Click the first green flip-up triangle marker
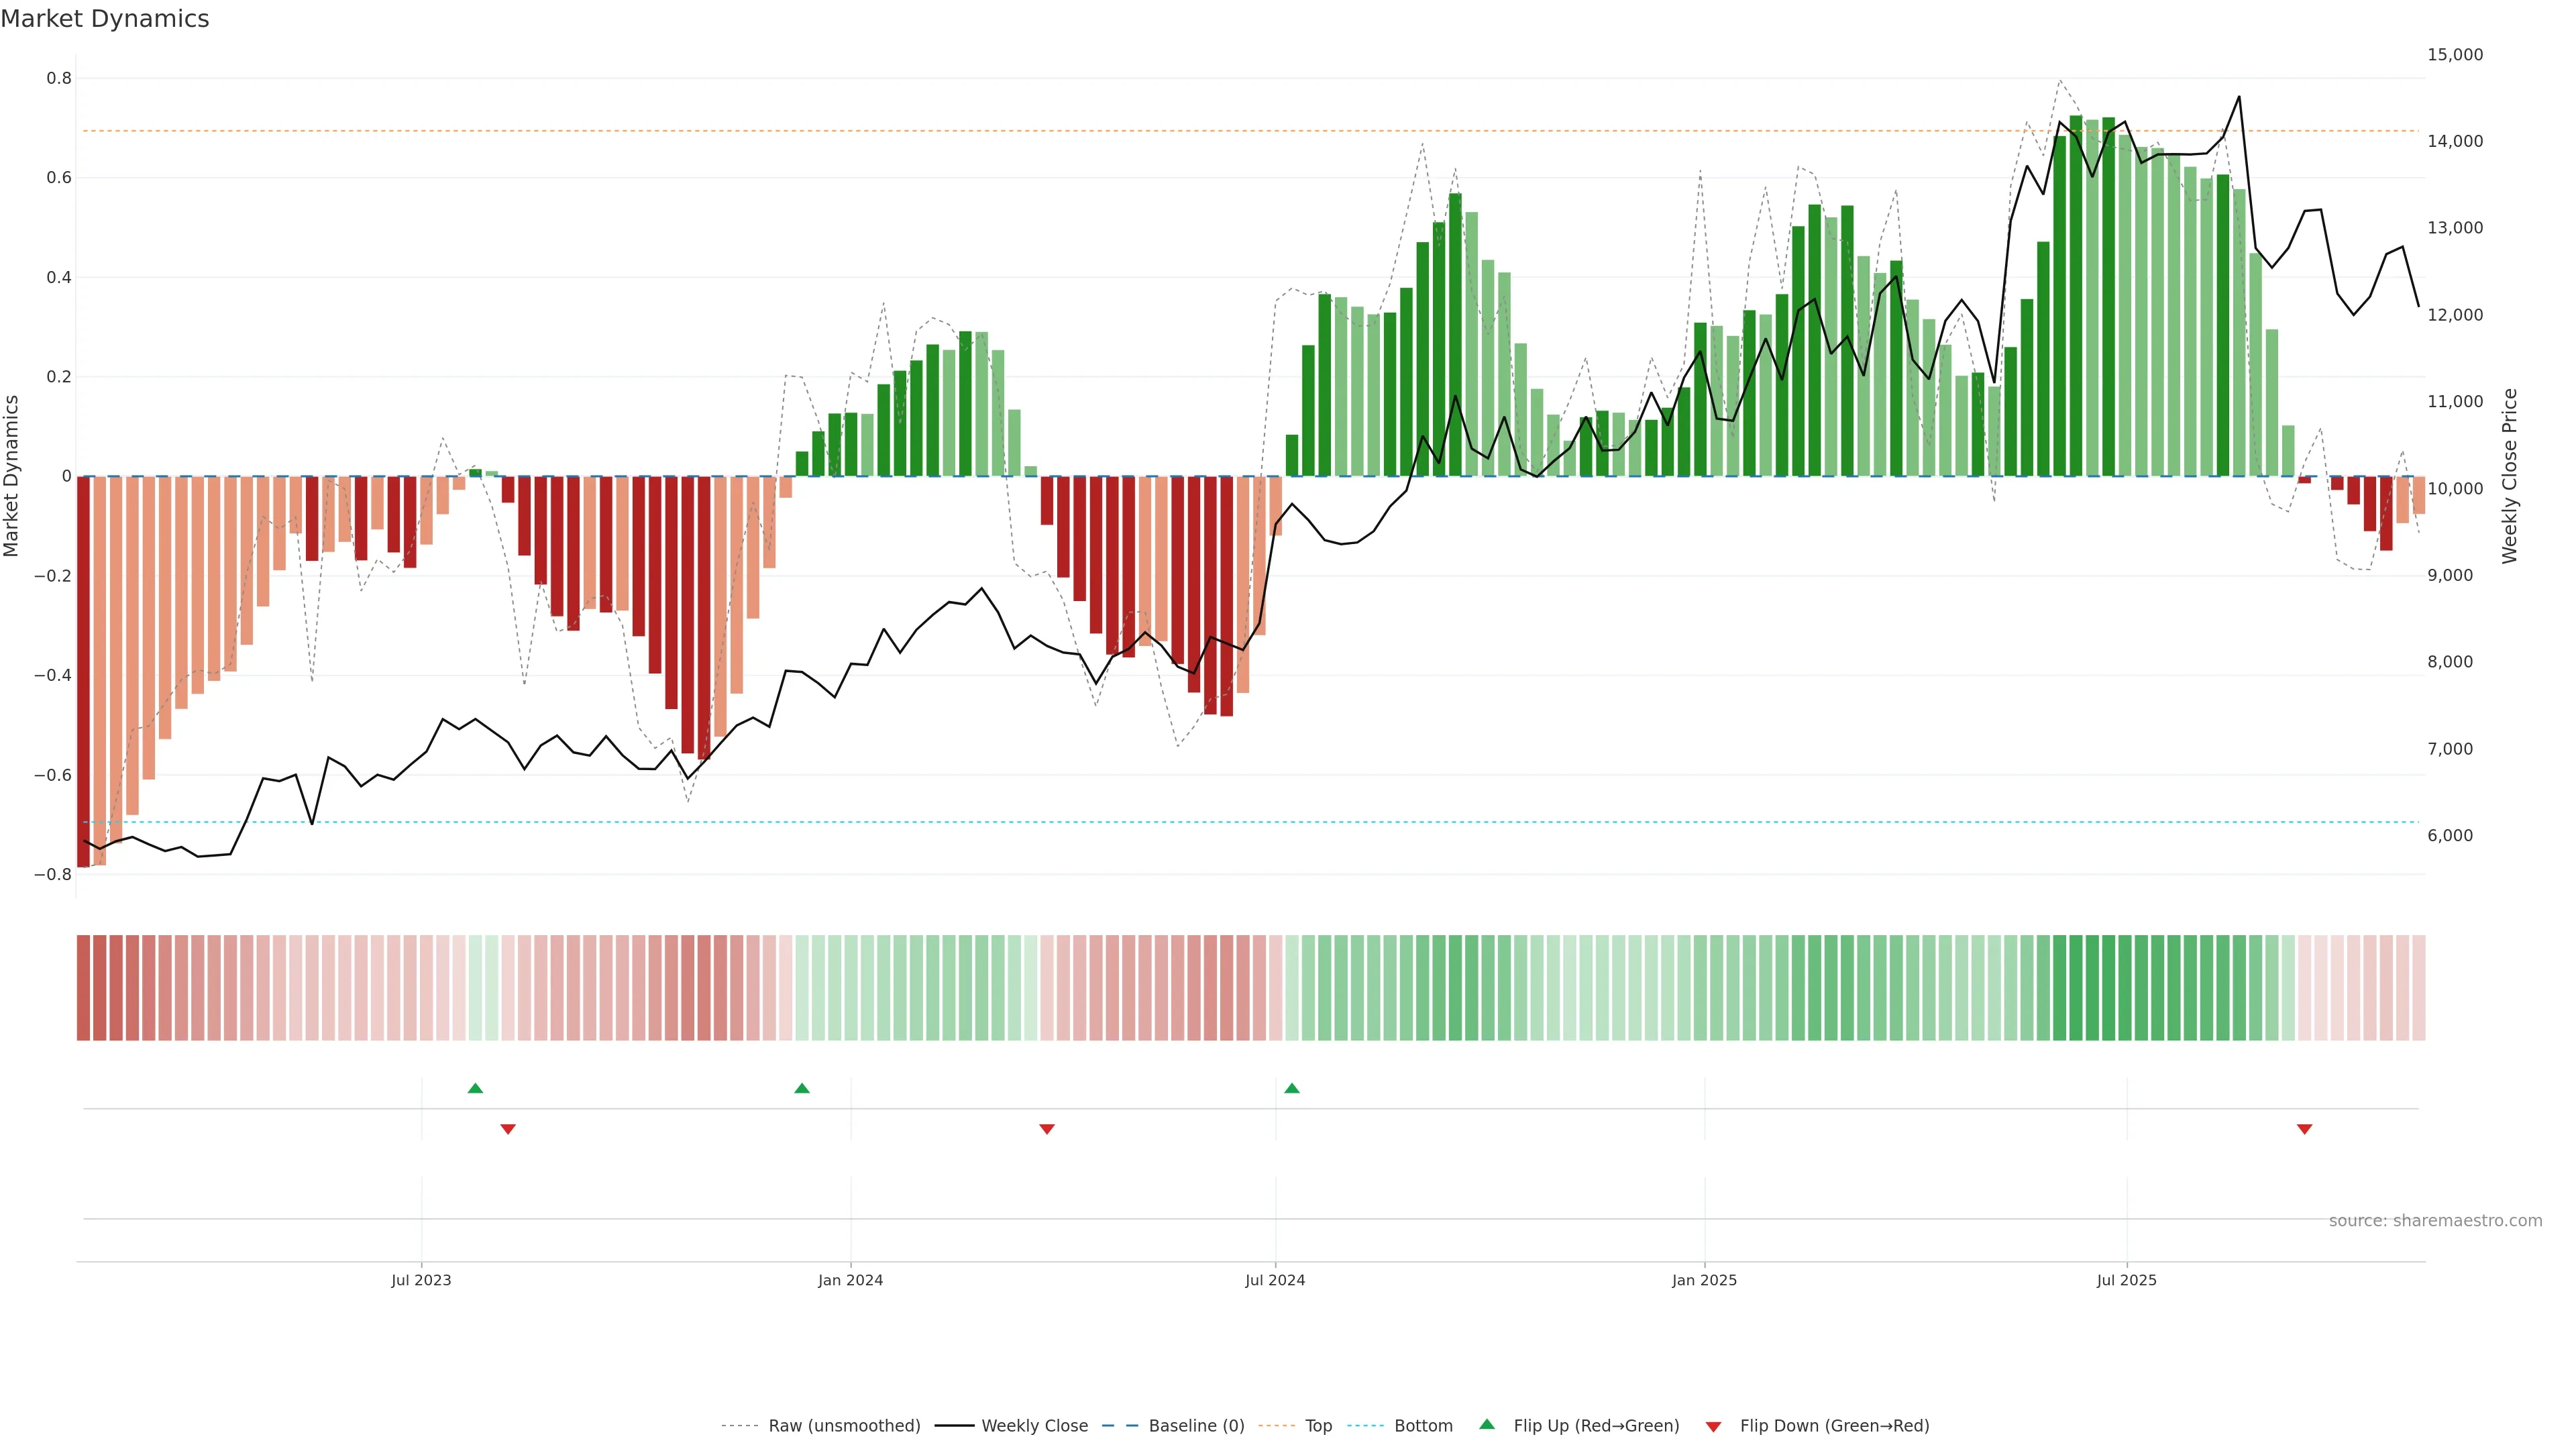2576x1449 pixels. click(475, 1088)
